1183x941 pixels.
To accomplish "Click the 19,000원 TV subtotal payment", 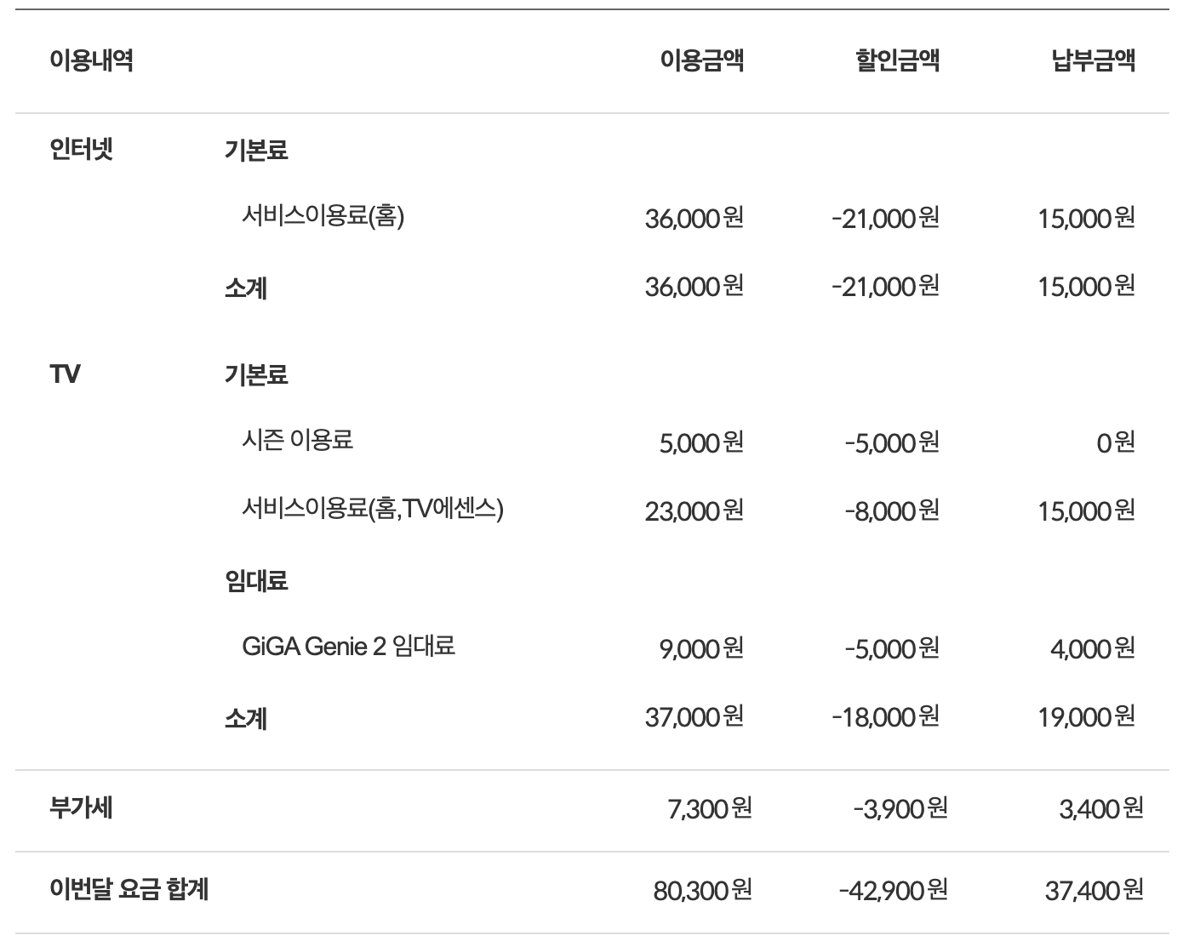I will click(1086, 717).
